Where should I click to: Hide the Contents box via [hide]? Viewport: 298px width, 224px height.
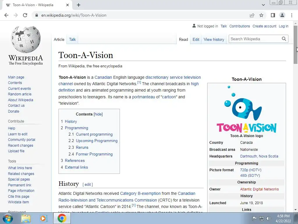(x=98, y=114)
